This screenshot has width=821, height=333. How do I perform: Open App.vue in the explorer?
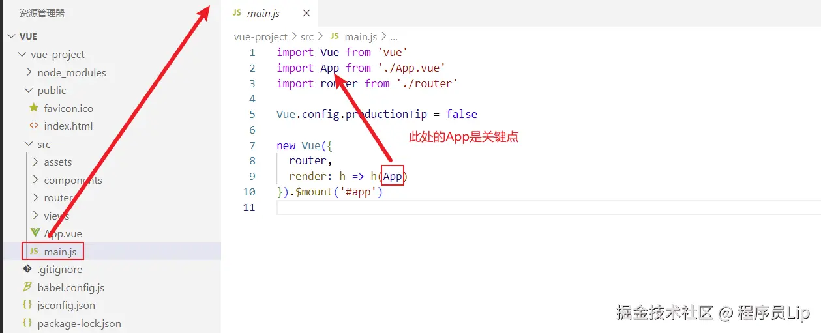(63, 233)
